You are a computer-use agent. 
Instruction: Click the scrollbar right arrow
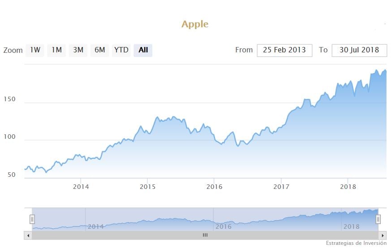click(382, 235)
